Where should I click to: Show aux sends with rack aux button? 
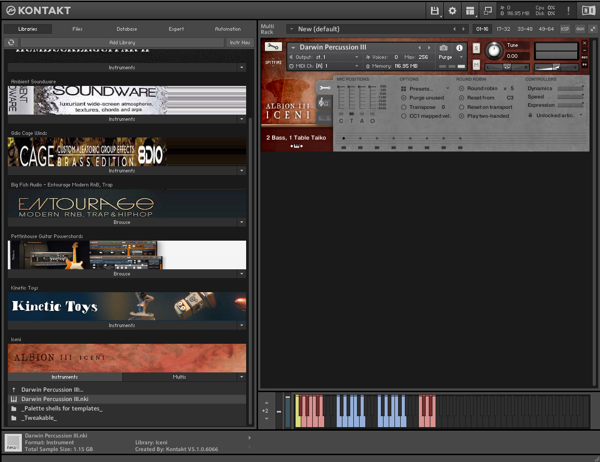[x=580, y=29]
